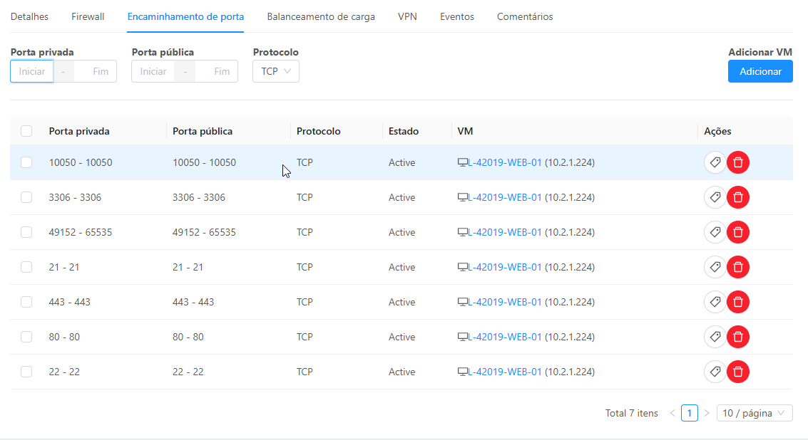Focus the Porta privada Fim input field

click(101, 71)
